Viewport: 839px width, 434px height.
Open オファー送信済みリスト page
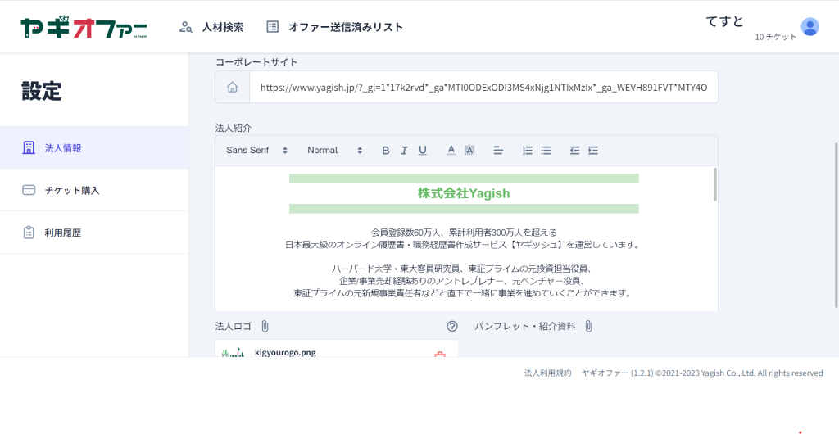(346, 27)
